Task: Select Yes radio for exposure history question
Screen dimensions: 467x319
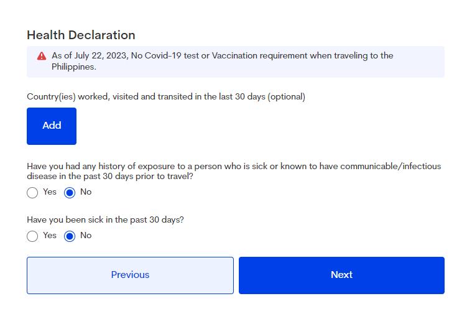Action: tap(32, 193)
